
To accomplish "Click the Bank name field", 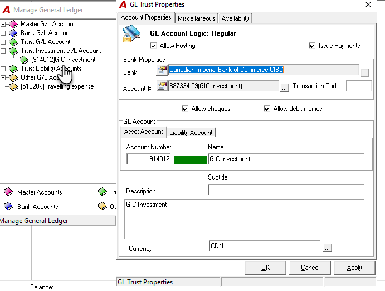I will pyautogui.click(x=263, y=70).
